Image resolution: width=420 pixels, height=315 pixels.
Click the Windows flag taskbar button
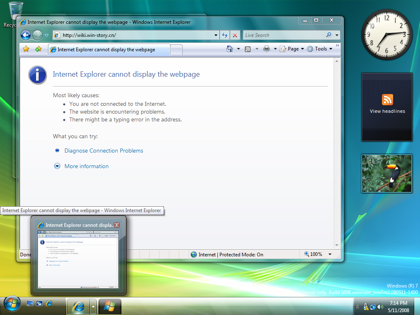(x=110, y=306)
